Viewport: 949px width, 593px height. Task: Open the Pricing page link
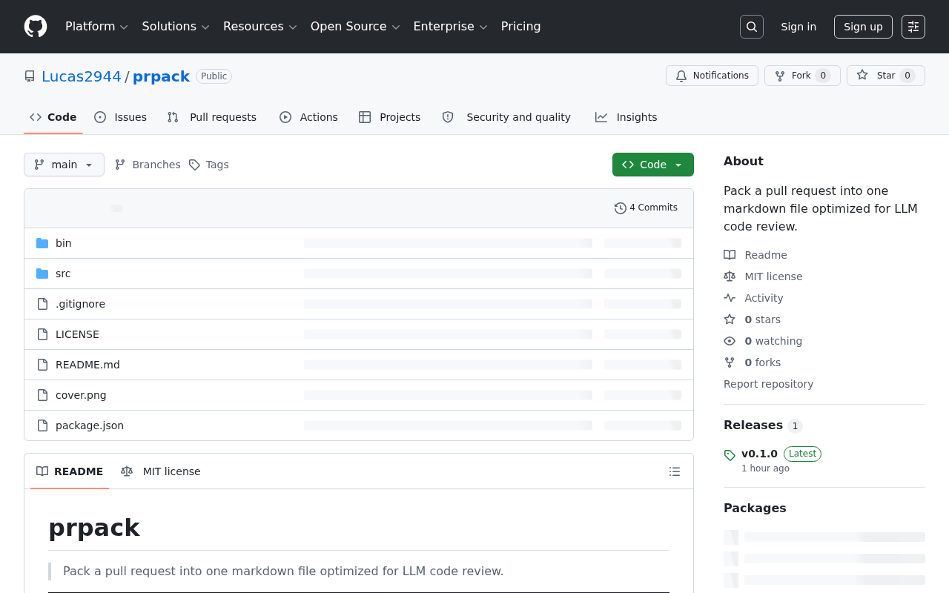tap(521, 27)
